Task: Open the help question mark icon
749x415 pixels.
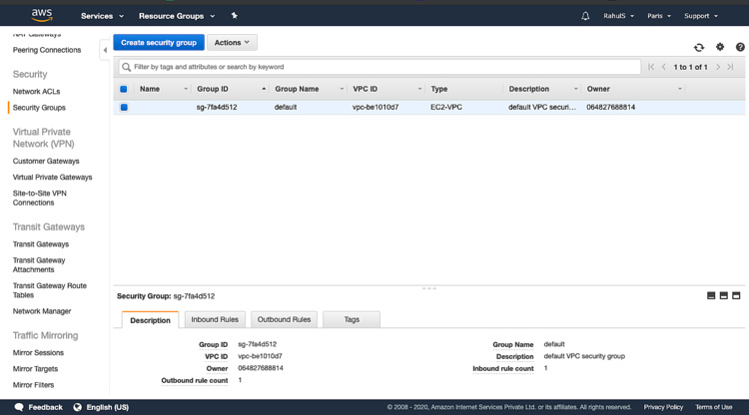Action: [x=740, y=47]
